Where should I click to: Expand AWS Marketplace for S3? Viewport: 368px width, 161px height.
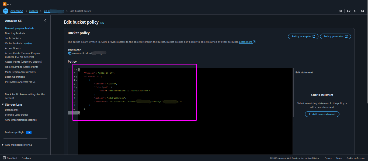(3, 145)
